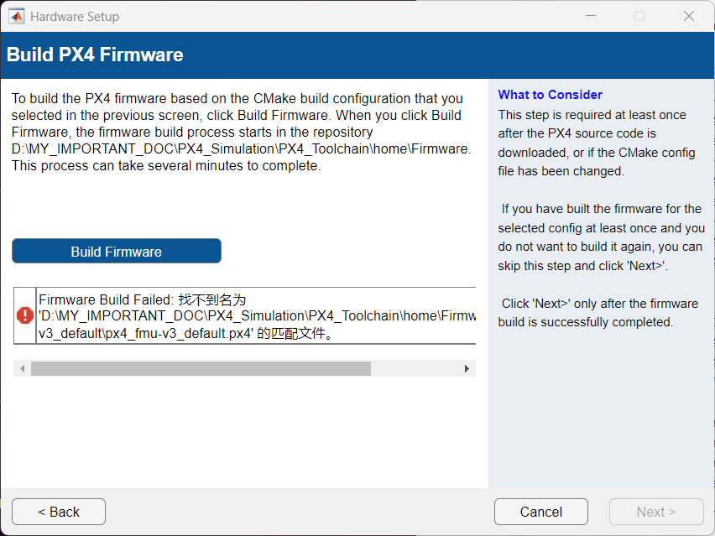Click the maximize button in the title bar

[639, 16]
